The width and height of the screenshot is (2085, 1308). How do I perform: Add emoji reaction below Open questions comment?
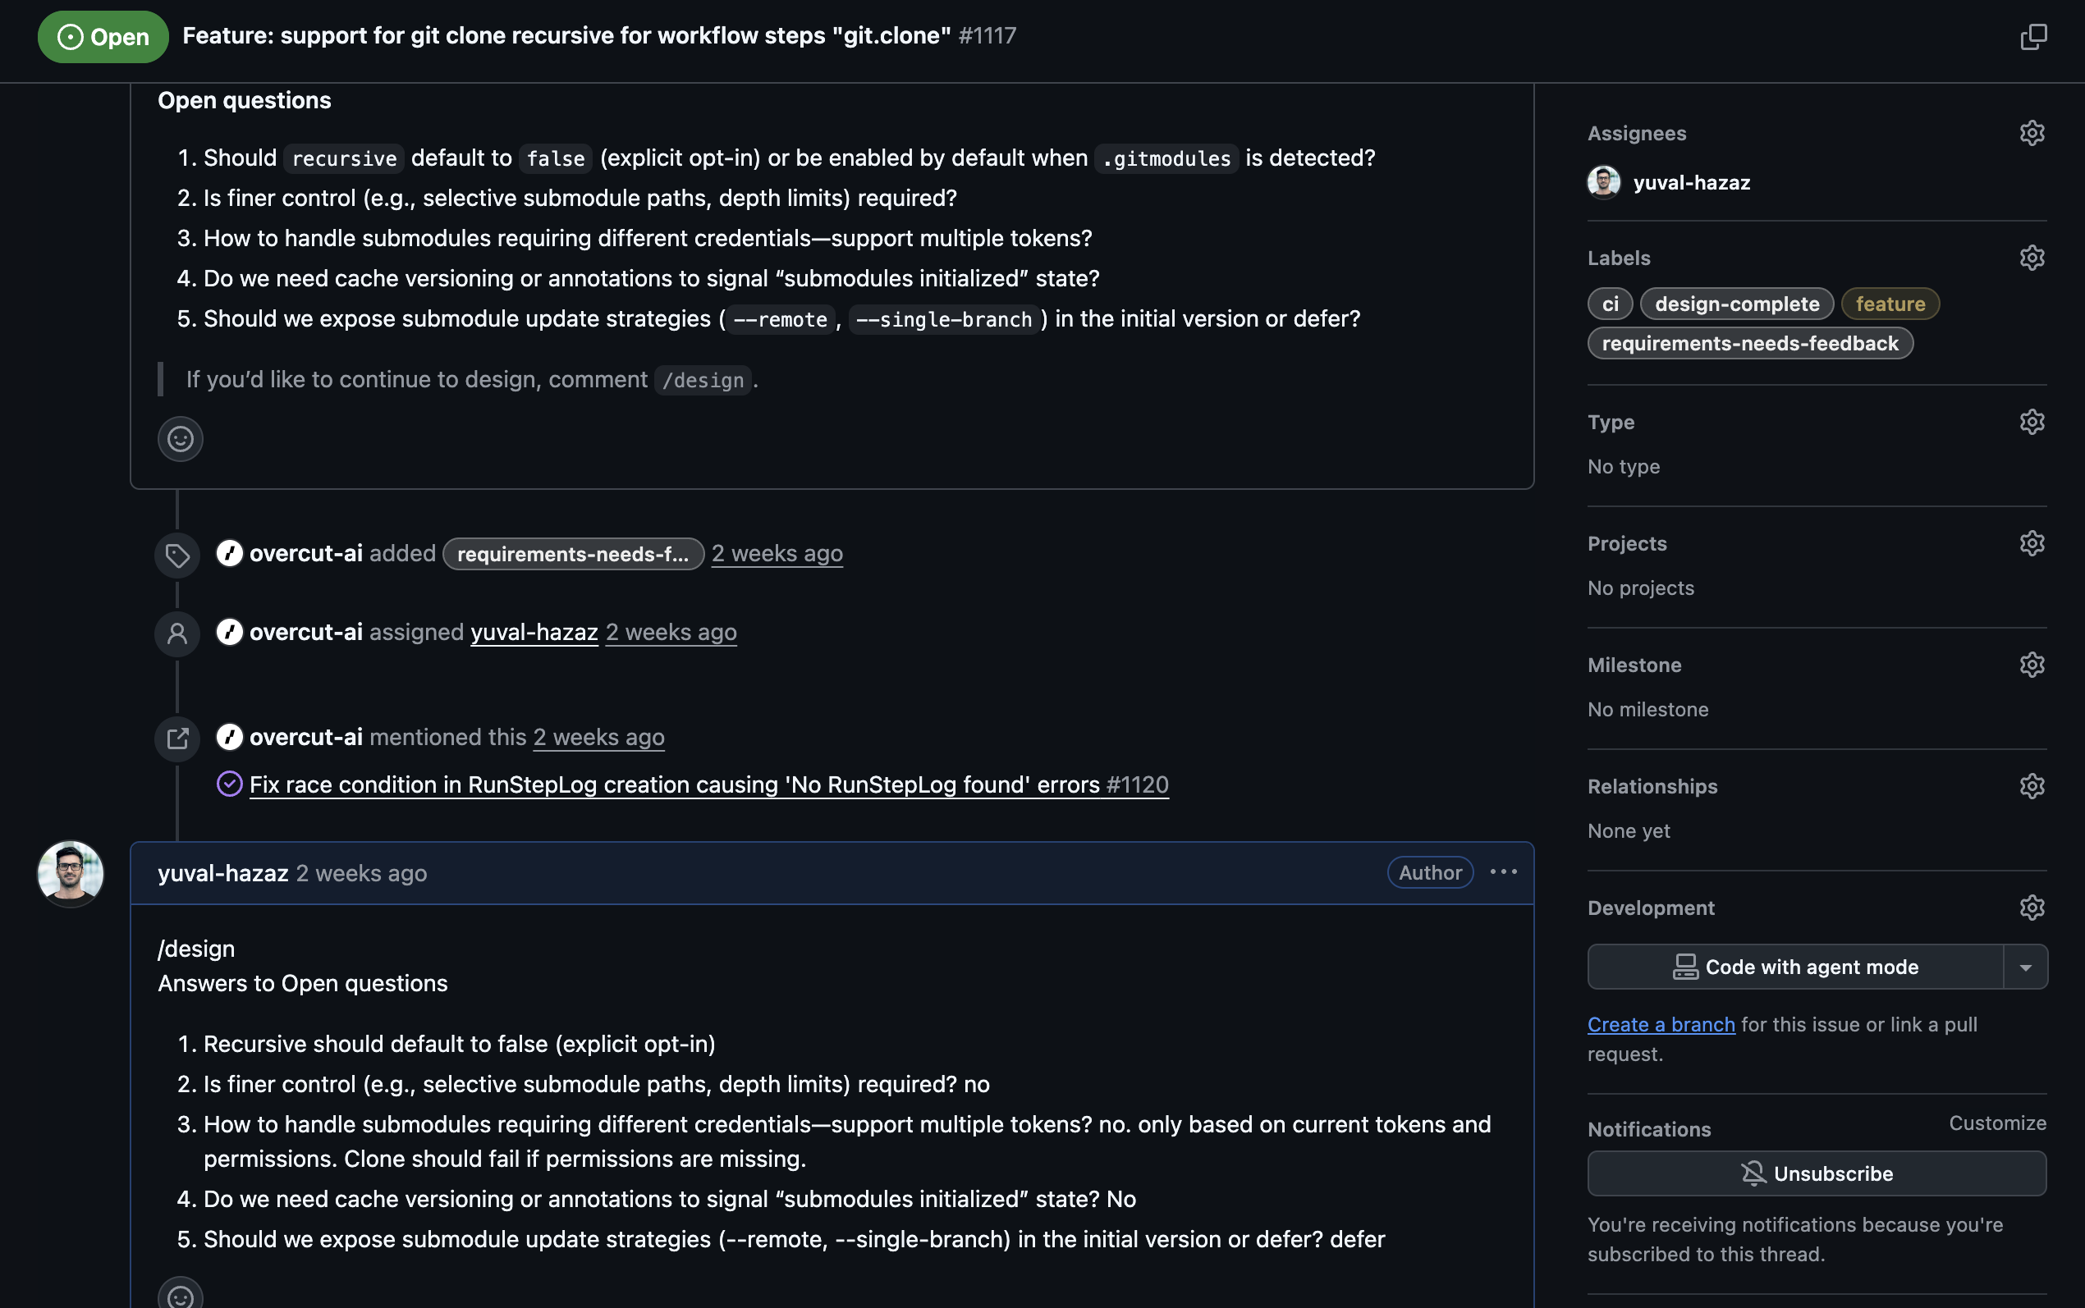coord(180,440)
